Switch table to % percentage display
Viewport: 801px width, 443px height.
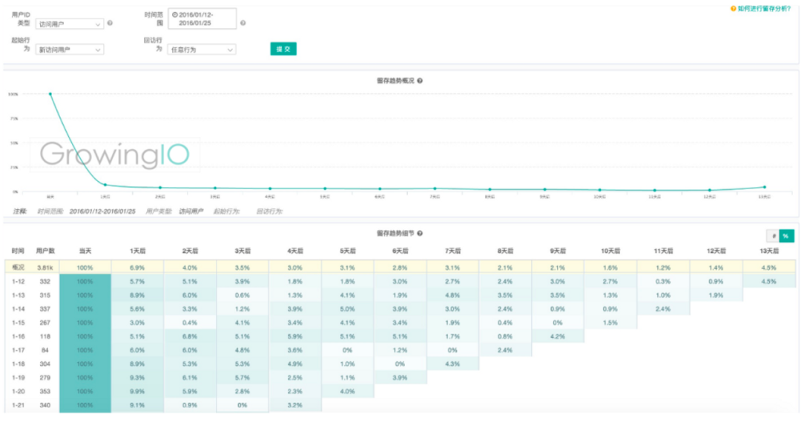click(786, 235)
